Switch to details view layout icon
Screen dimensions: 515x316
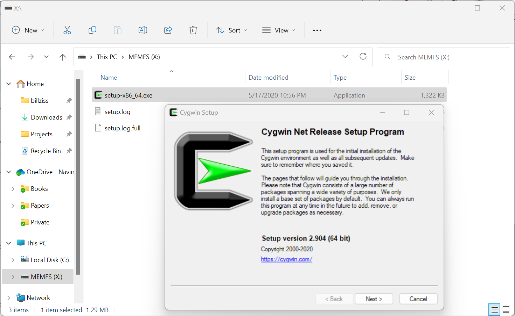tap(494, 310)
